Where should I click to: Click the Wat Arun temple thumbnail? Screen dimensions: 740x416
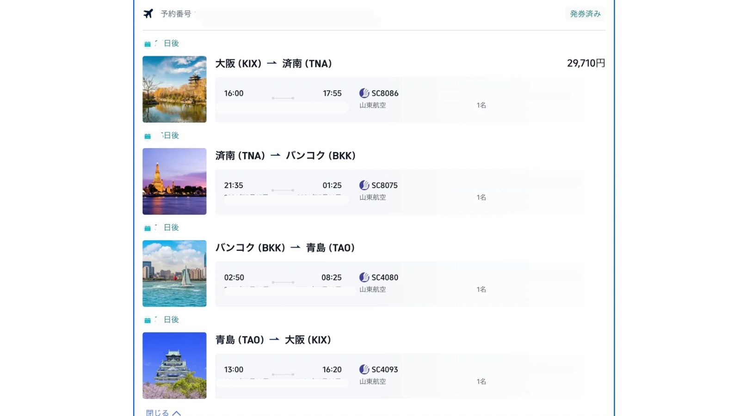(x=174, y=181)
